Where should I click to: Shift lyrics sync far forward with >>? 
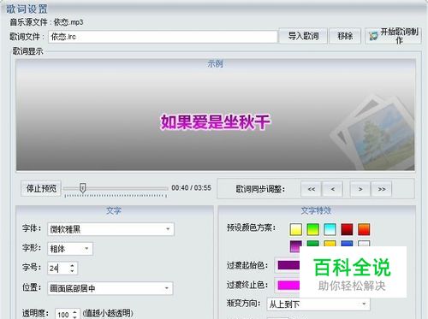tap(382, 189)
